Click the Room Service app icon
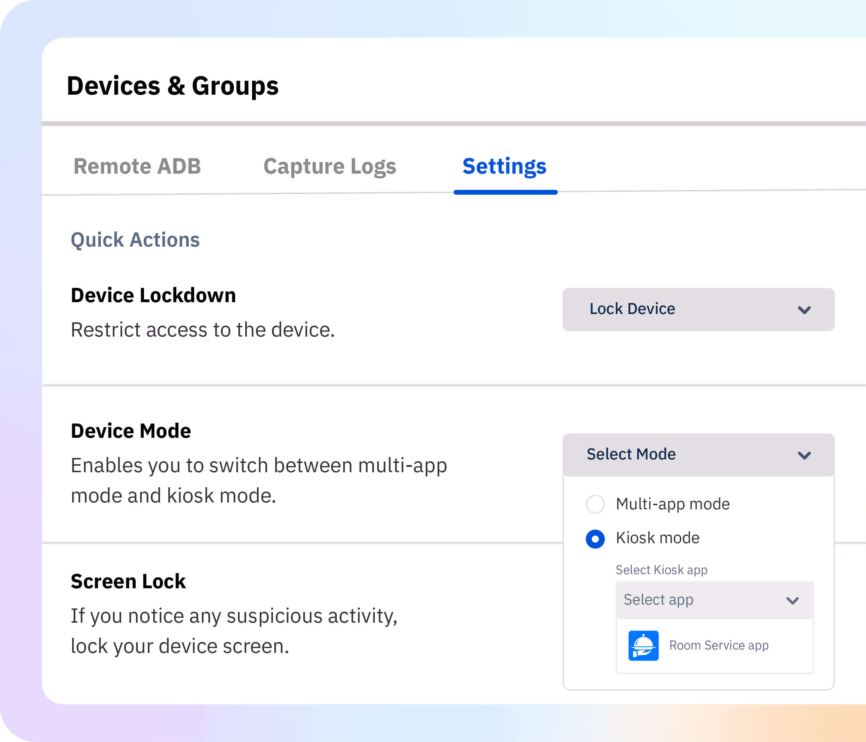 (x=643, y=646)
